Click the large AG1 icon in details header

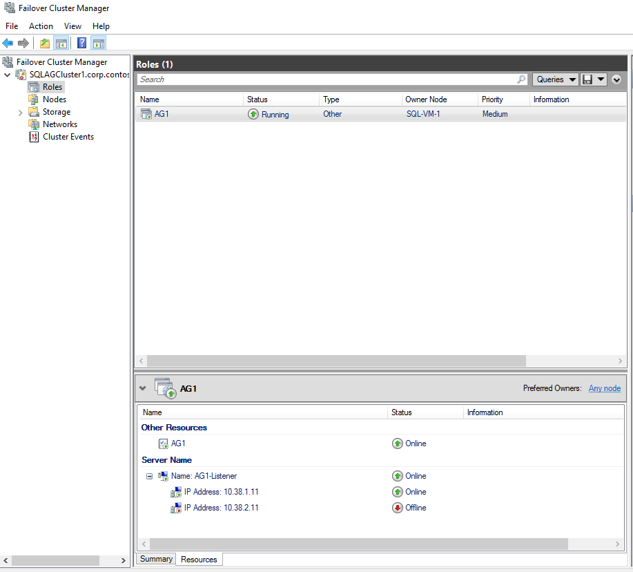pyautogui.click(x=166, y=388)
